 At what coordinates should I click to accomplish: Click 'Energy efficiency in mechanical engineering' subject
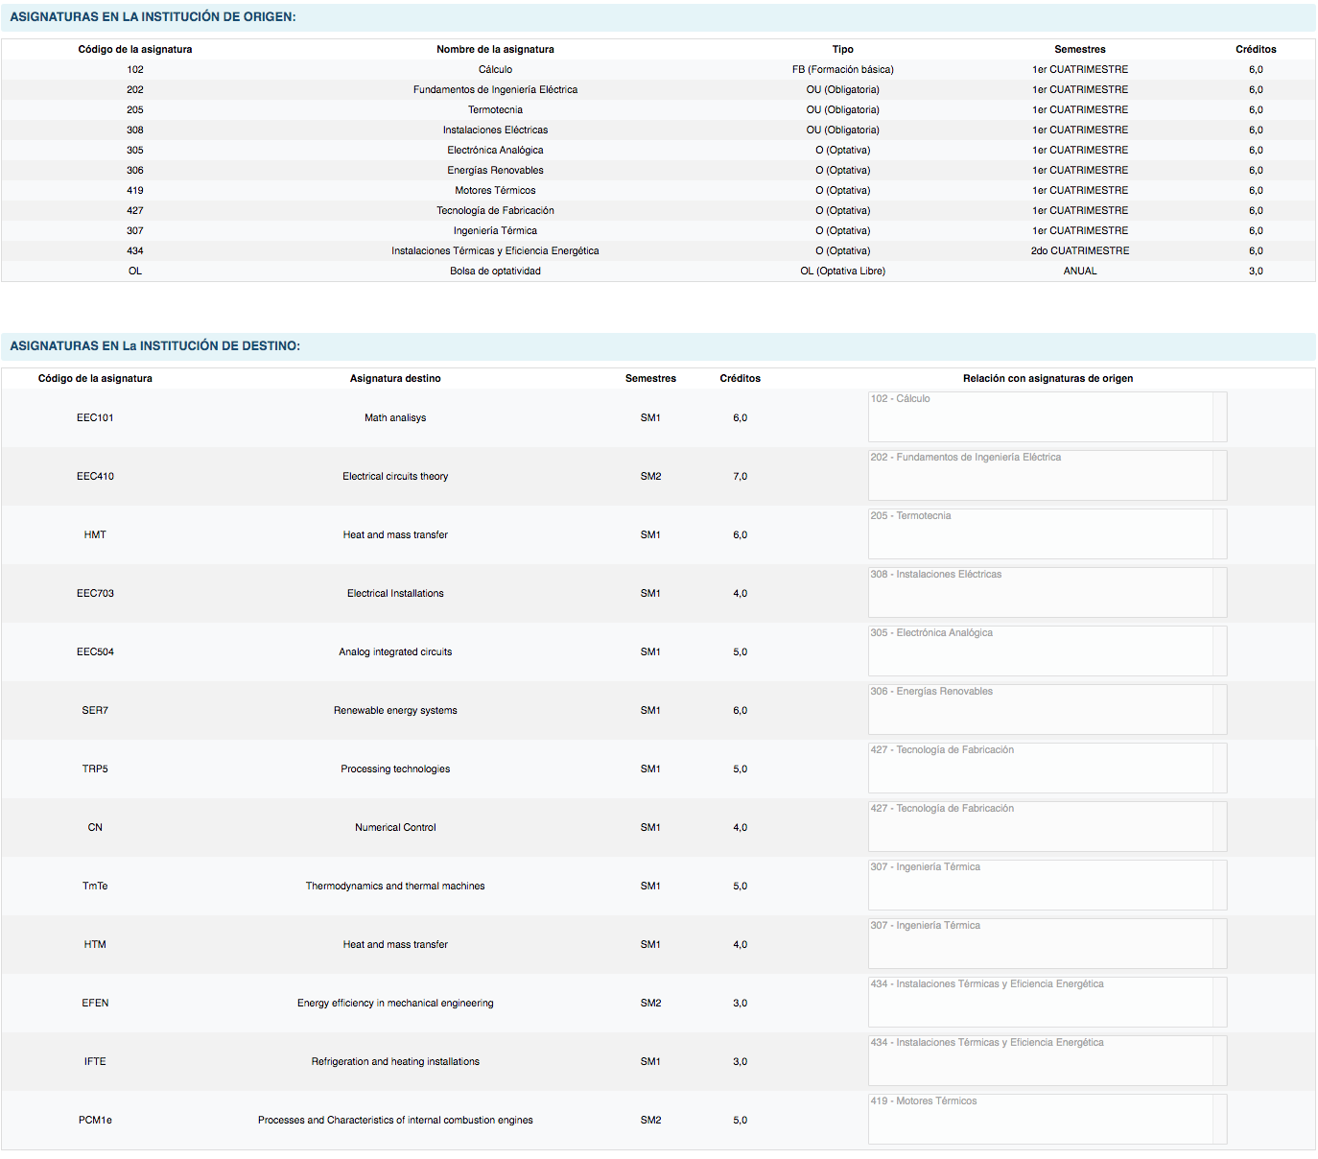395,1003
